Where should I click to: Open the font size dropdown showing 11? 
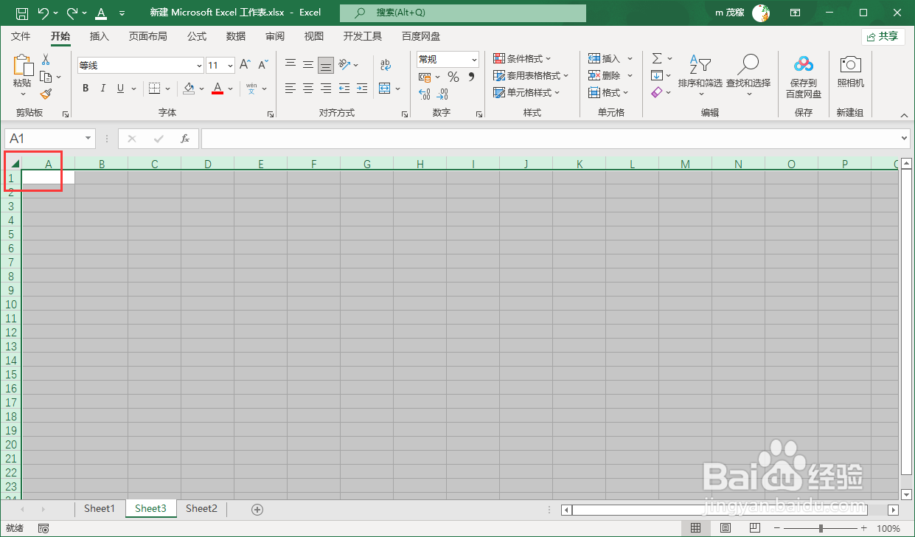click(x=231, y=66)
